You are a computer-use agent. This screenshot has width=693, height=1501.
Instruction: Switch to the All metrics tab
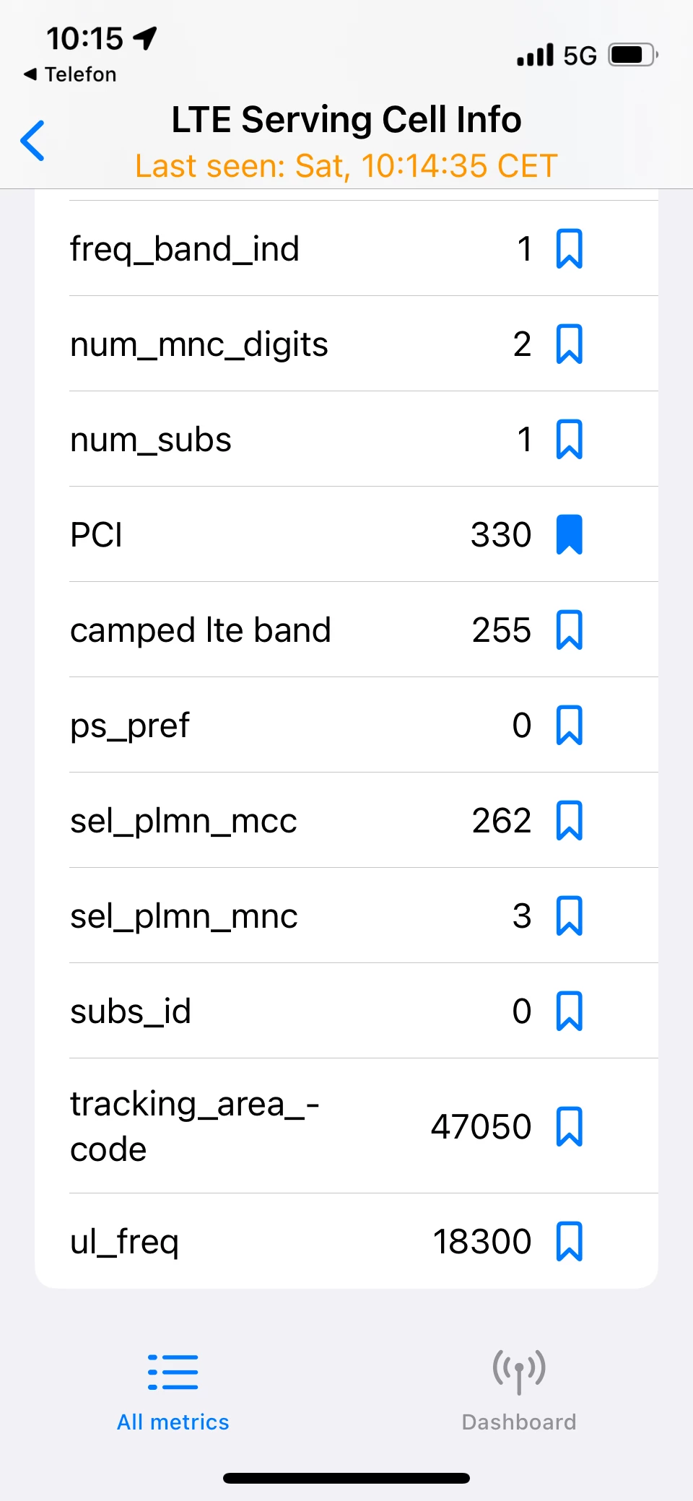coord(173,1392)
